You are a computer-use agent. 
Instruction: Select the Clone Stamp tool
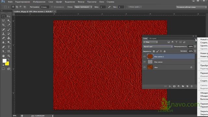click(4, 34)
